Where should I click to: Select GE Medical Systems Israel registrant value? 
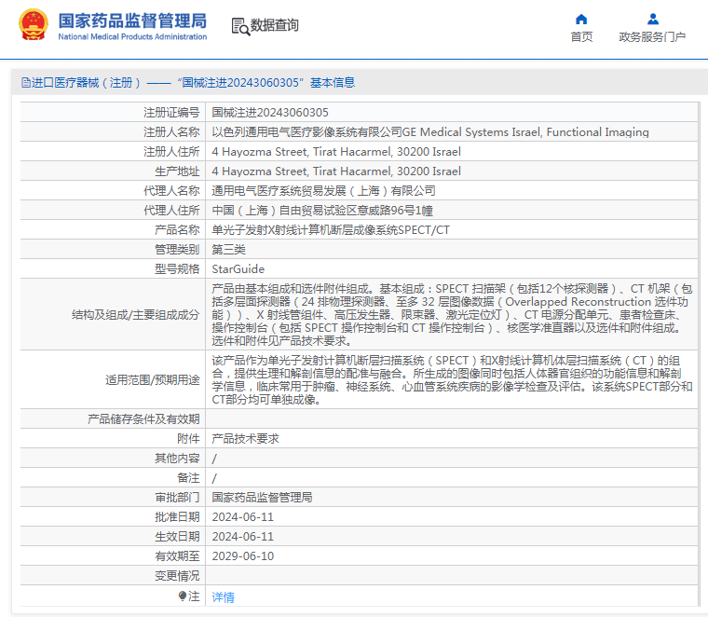coord(430,132)
